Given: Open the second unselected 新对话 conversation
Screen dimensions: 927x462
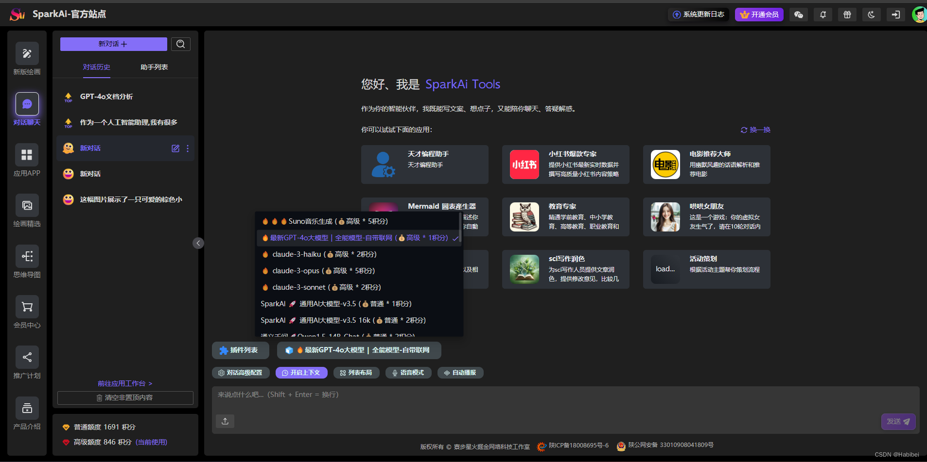Looking at the screenshot, I should click(125, 174).
